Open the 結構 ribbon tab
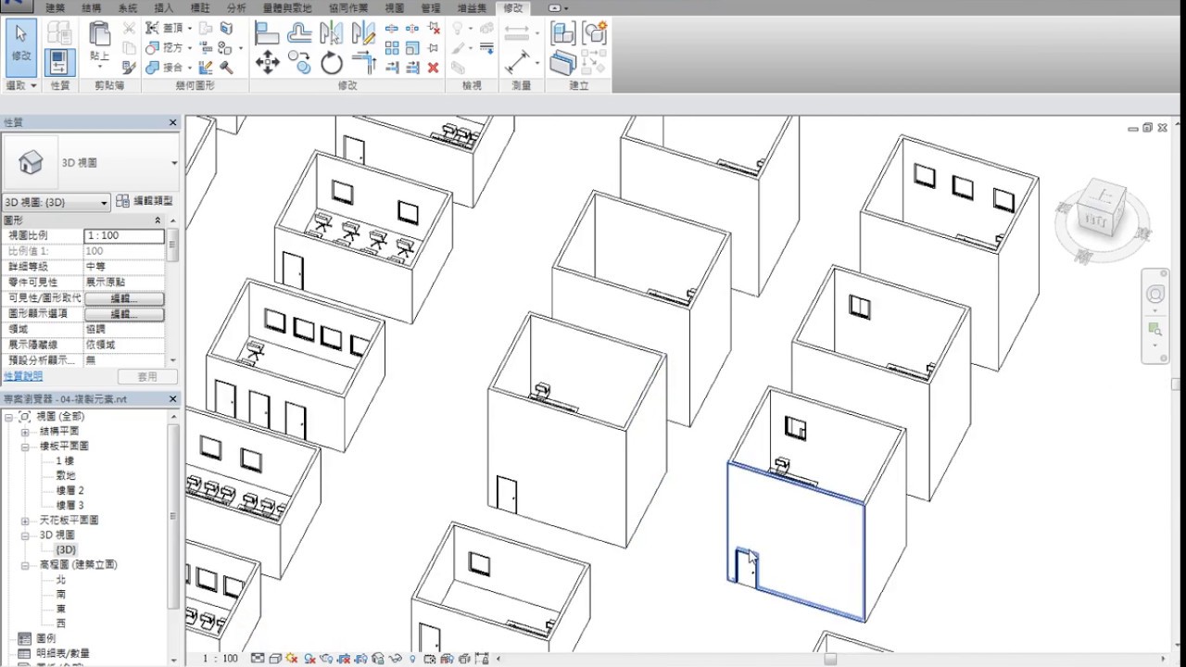Image resolution: width=1186 pixels, height=667 pixels. tap(92, 7)
